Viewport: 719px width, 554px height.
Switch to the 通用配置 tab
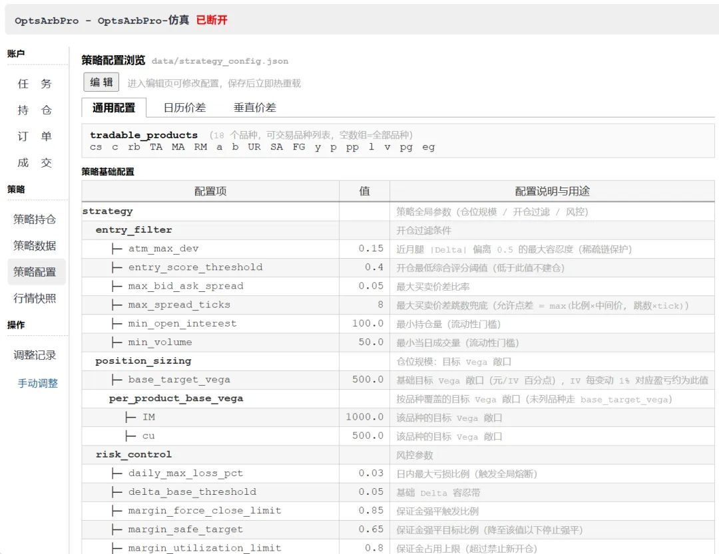114,108
